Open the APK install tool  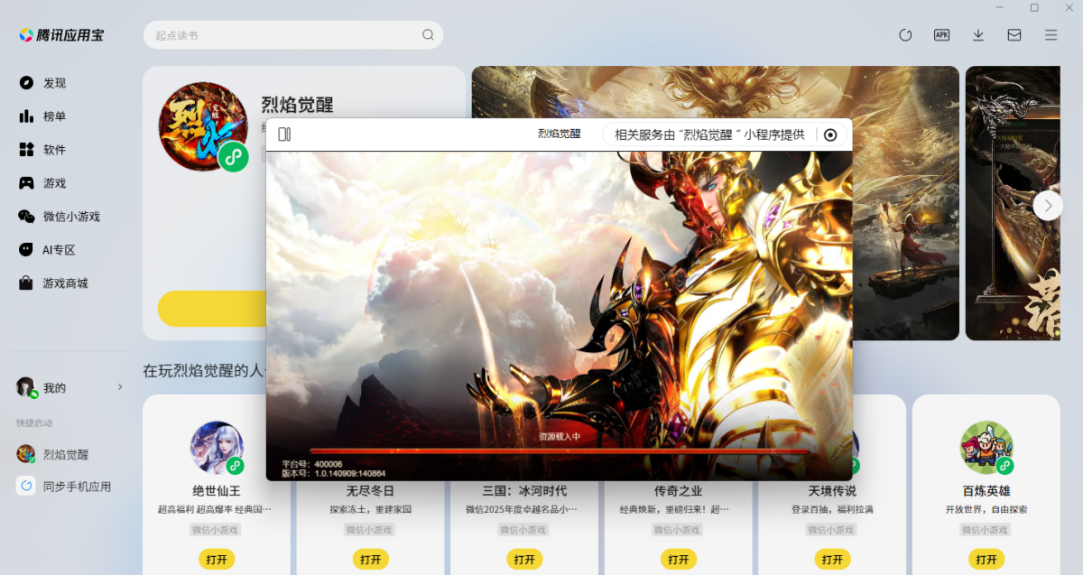coord(941,34)
